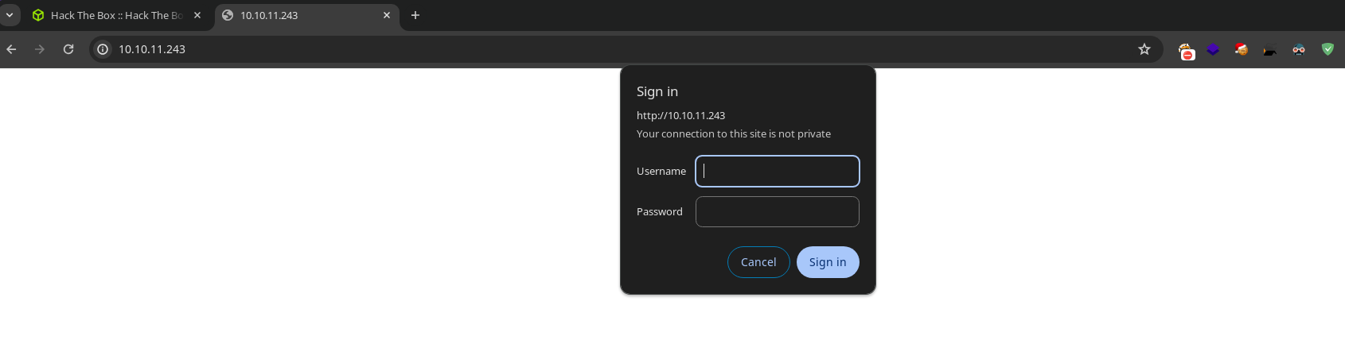
Task: Open the extension with red blocked badge
Action: [x=1186, y=50]
